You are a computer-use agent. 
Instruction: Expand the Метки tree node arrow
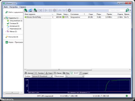(x=6, y=32)
